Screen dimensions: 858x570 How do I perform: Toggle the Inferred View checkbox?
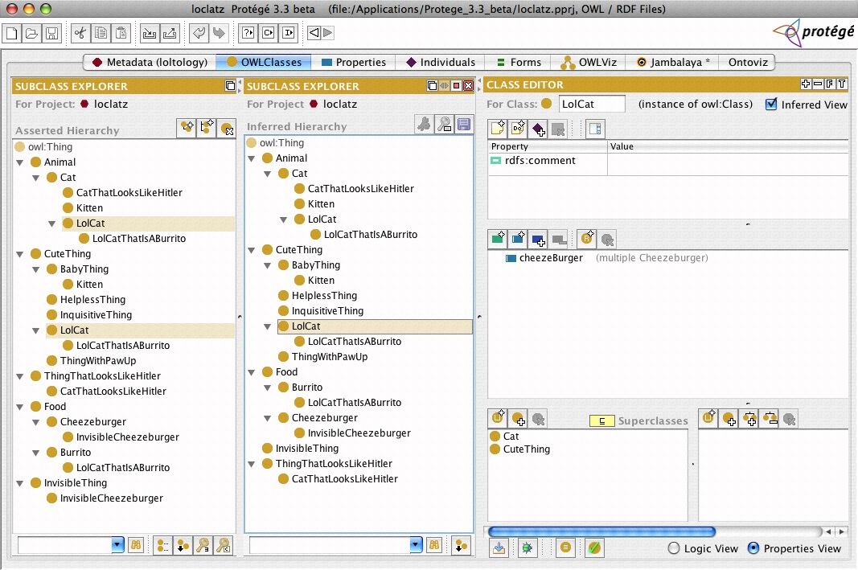(x=771, y=104)
